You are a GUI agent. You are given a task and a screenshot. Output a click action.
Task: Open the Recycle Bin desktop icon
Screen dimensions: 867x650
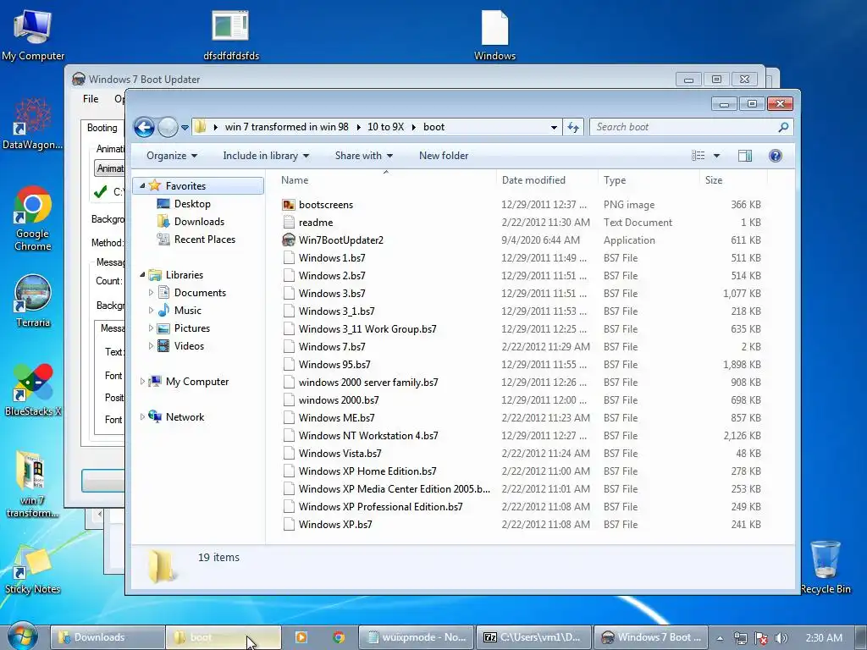coord(825,567)
